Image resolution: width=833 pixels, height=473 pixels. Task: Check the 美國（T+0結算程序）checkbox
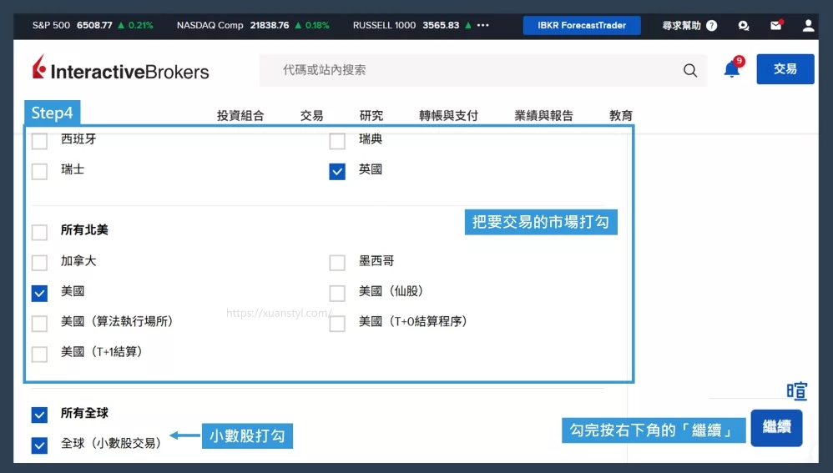coord(337,324)
